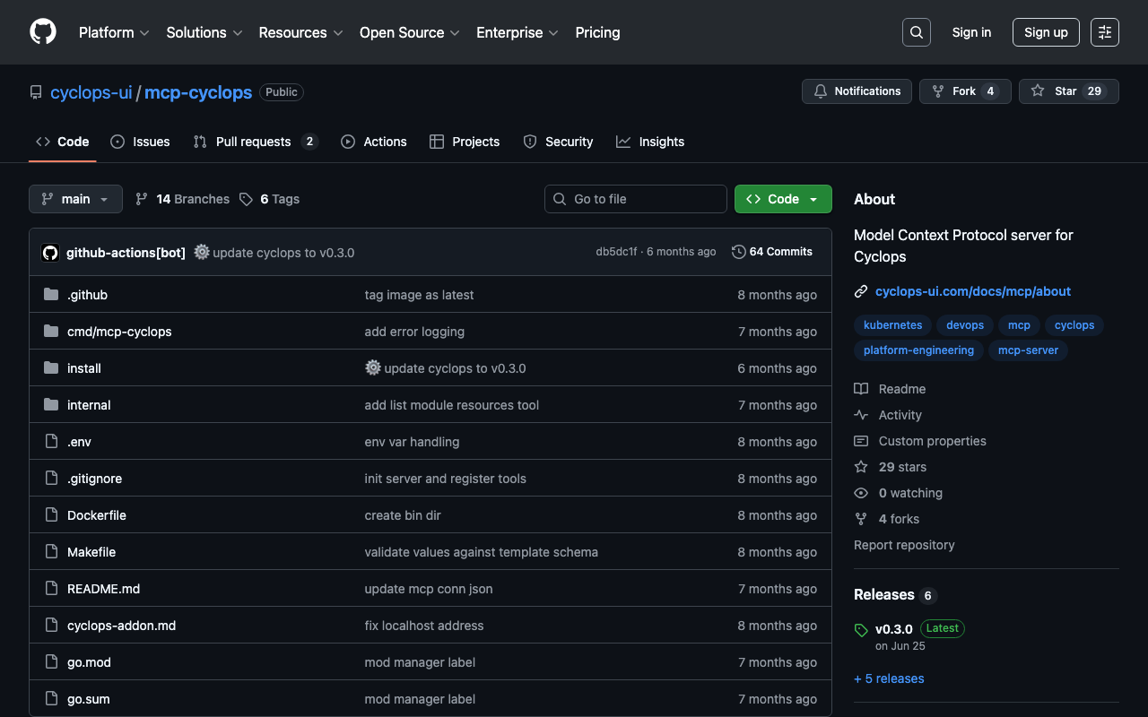Star the mcp-cyclops repository
Viewport: 1148px width, 717px height.
pyautogui.click(x=1055, y=91)
